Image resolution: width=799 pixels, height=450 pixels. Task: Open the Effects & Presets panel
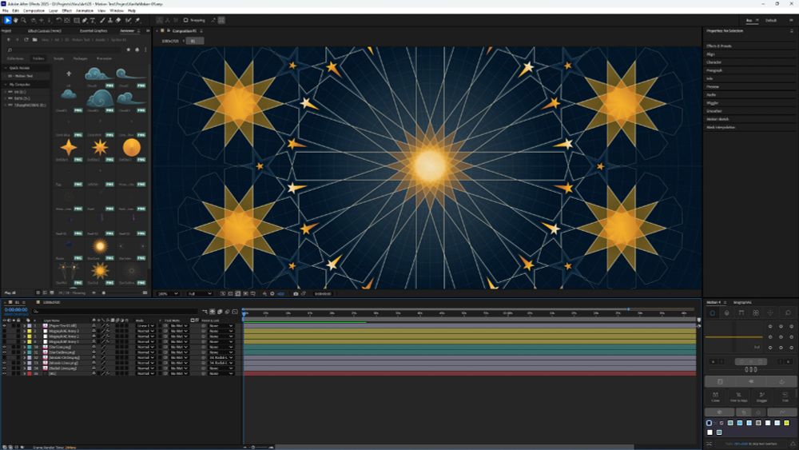pyautogui.click(x=719, y=46)
